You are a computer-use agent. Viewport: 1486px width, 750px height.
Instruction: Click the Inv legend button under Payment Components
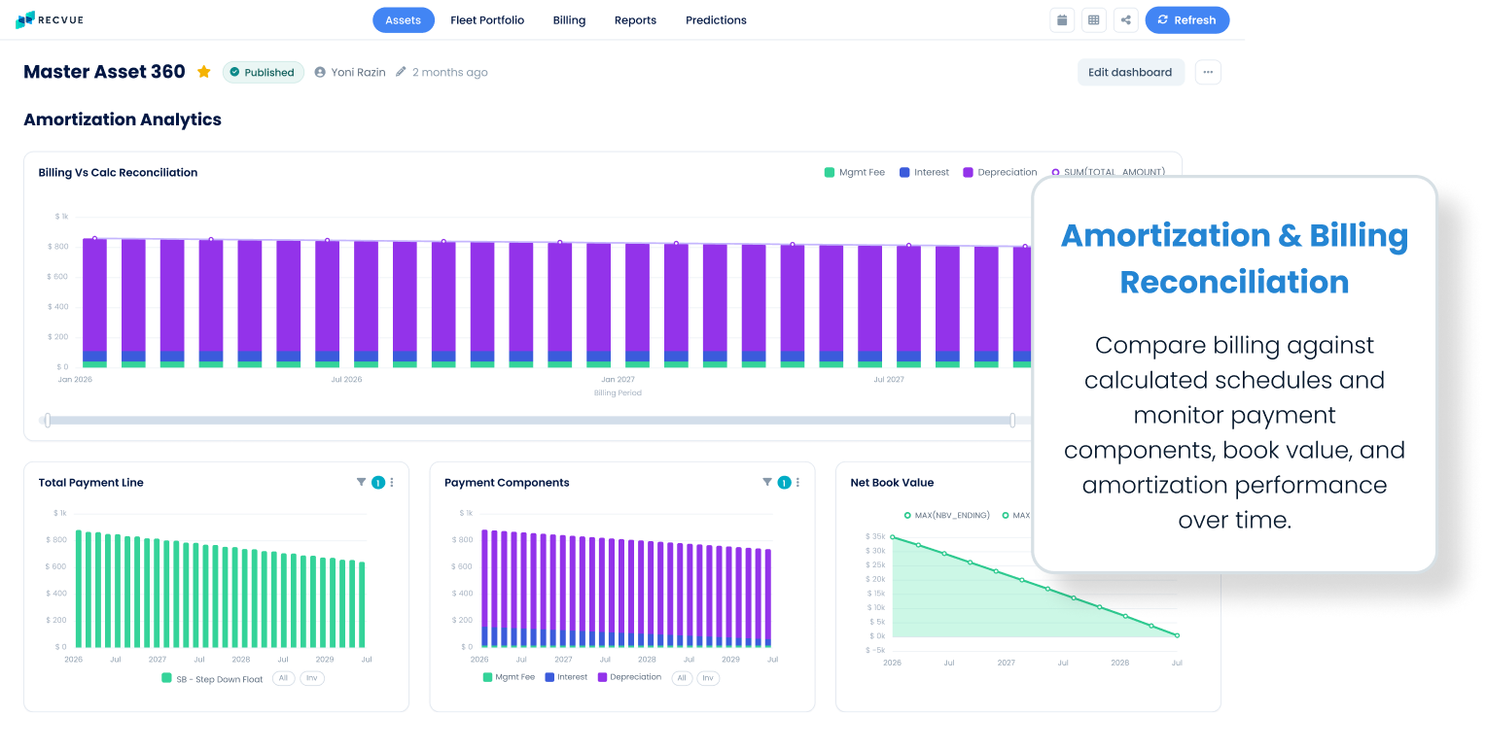[708, 678]
